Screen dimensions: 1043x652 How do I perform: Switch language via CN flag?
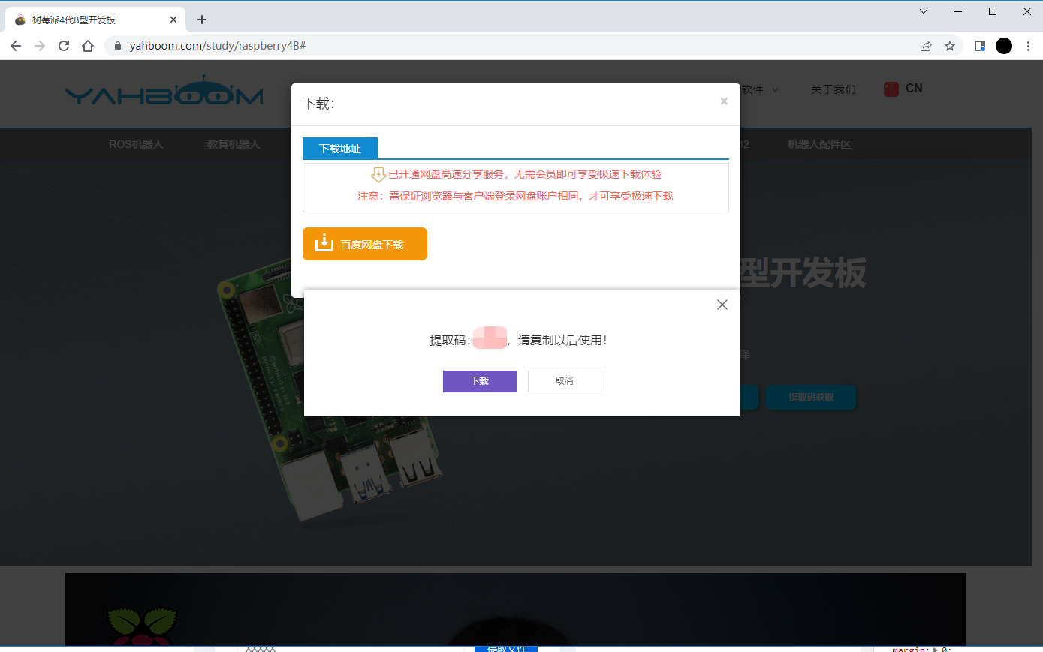(903, 89)
